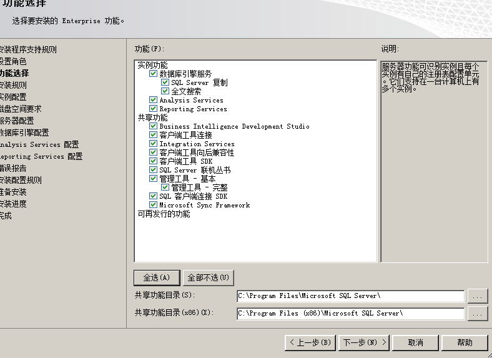Open 帮助 button
Screen dimensions: 492x358
pyautogui.click(x=465, y=342)
